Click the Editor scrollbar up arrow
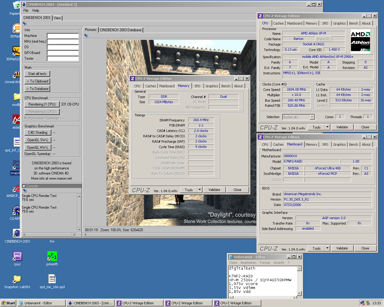Viewport: 384px width, 307px height. click(299, 269)
